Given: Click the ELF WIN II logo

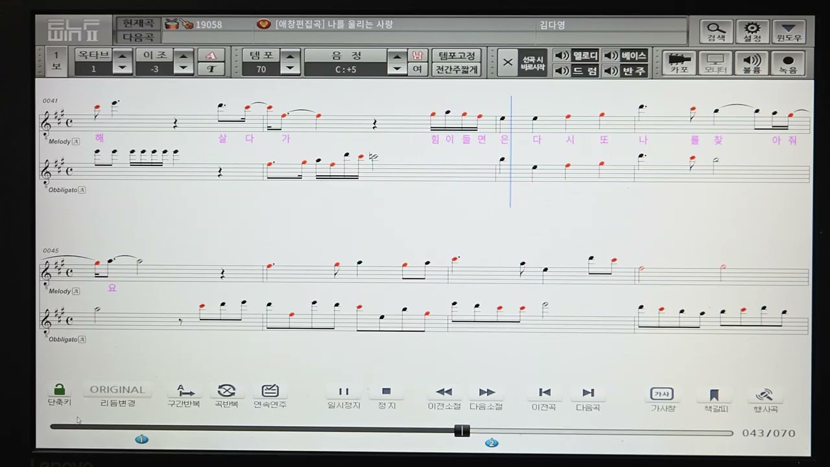Looking at the screenshot, I should point(73,31).
